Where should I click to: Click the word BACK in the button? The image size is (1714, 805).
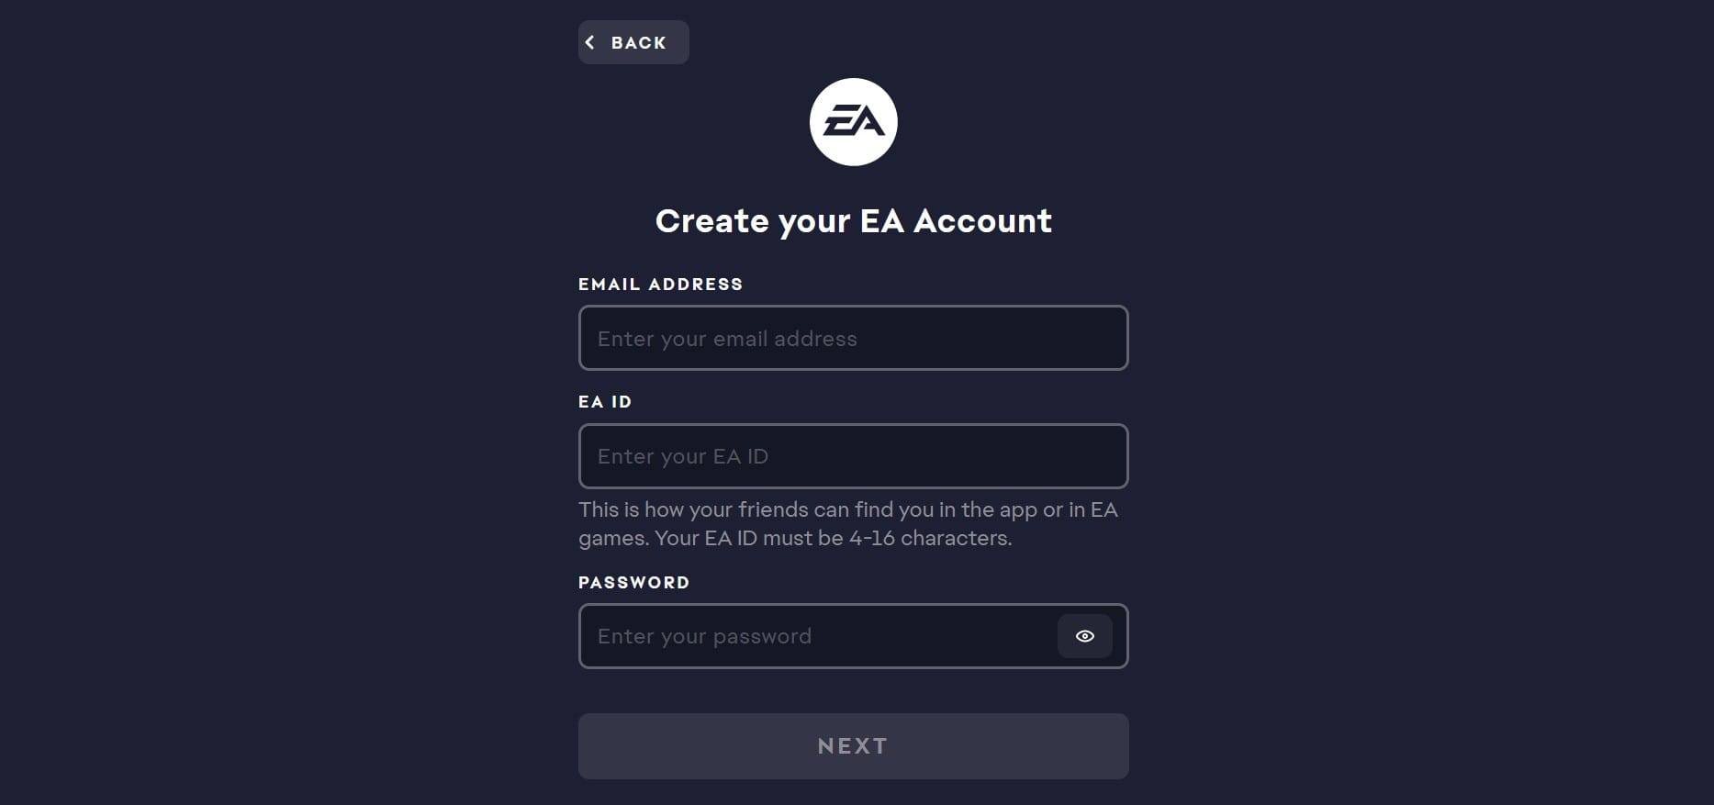(x=638, y=43)
